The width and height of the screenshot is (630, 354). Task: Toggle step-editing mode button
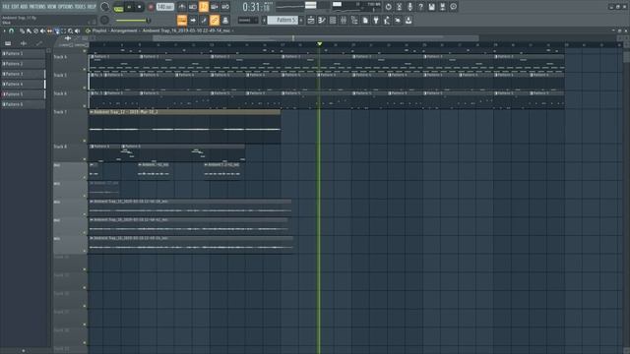(204, 20)
